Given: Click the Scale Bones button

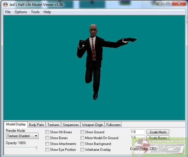Looking at the screenshot, I should (158, 138).
